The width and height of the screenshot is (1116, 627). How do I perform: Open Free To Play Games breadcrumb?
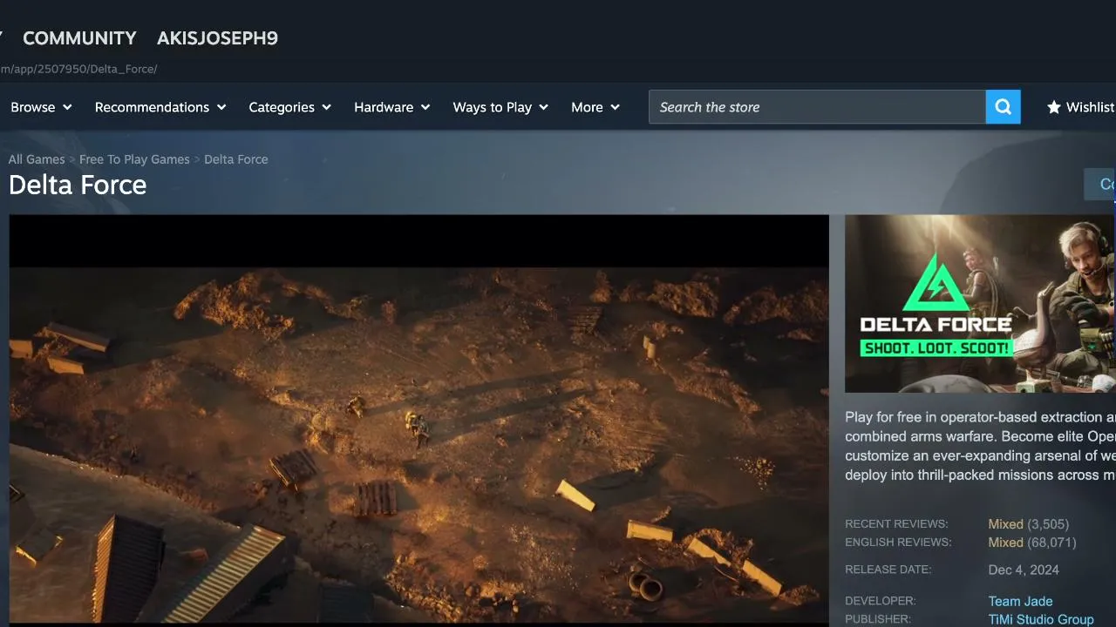click(x=134, y=159)
